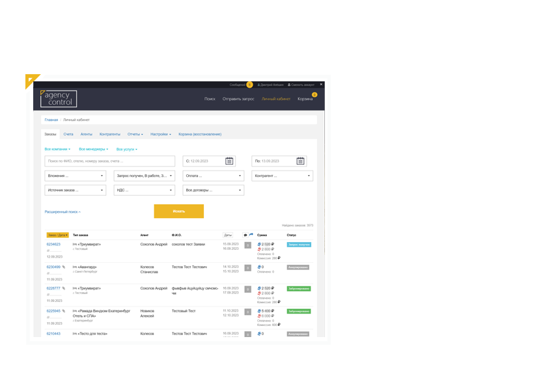Click the С start date field
Image resolution: width=560 pixels, height=380 pixels.
tap(209, 161)
